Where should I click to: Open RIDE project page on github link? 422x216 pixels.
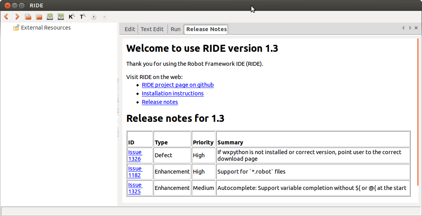coord(178,85)
